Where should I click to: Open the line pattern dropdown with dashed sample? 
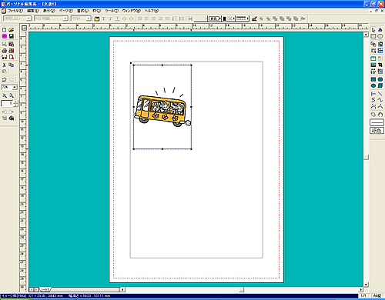tap(243, 18)
